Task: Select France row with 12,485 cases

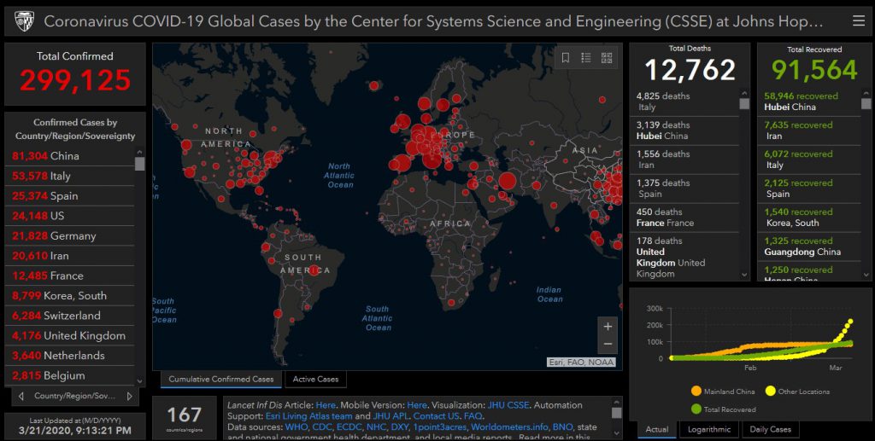Action: pos(70,276)
